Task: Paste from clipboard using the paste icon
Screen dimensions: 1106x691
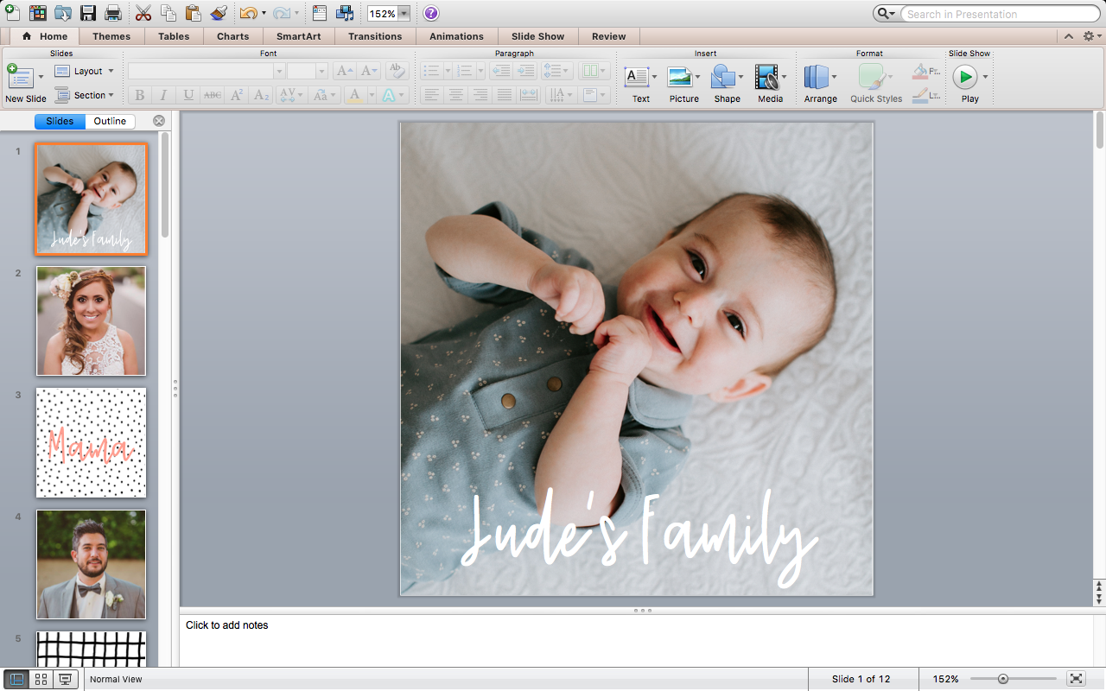Action: click(194, 13)
